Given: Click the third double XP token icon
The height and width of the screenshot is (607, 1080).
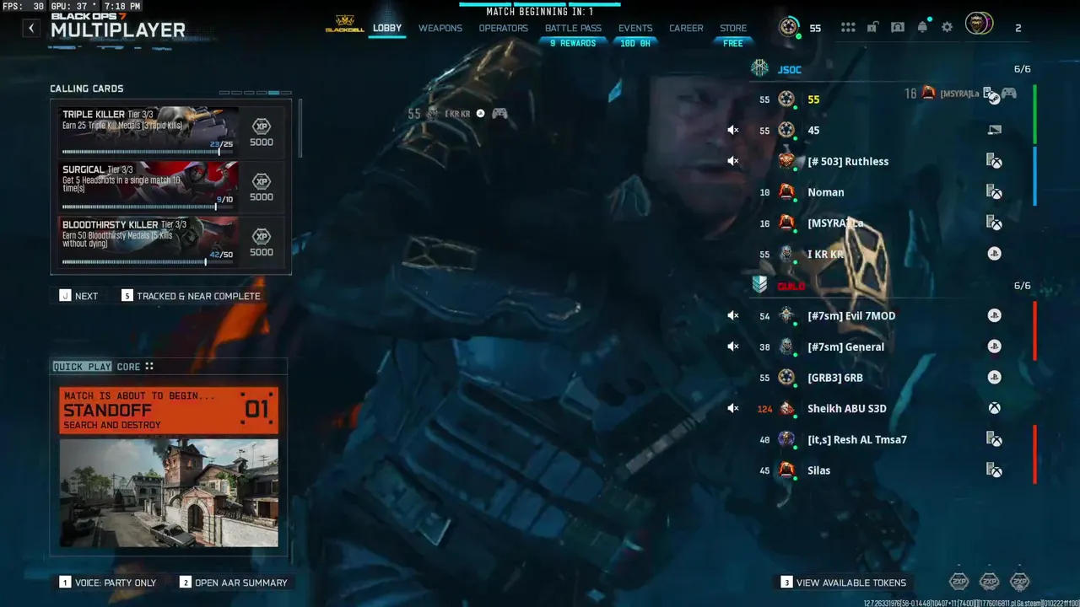Looking at the screenshot, I should (1020, 582).
